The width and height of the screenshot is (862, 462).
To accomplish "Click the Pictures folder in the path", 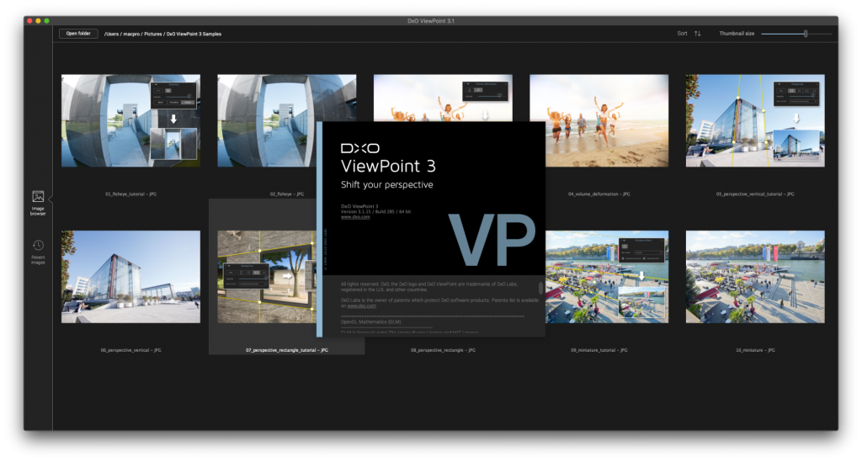I will click(x=153, y=34).
